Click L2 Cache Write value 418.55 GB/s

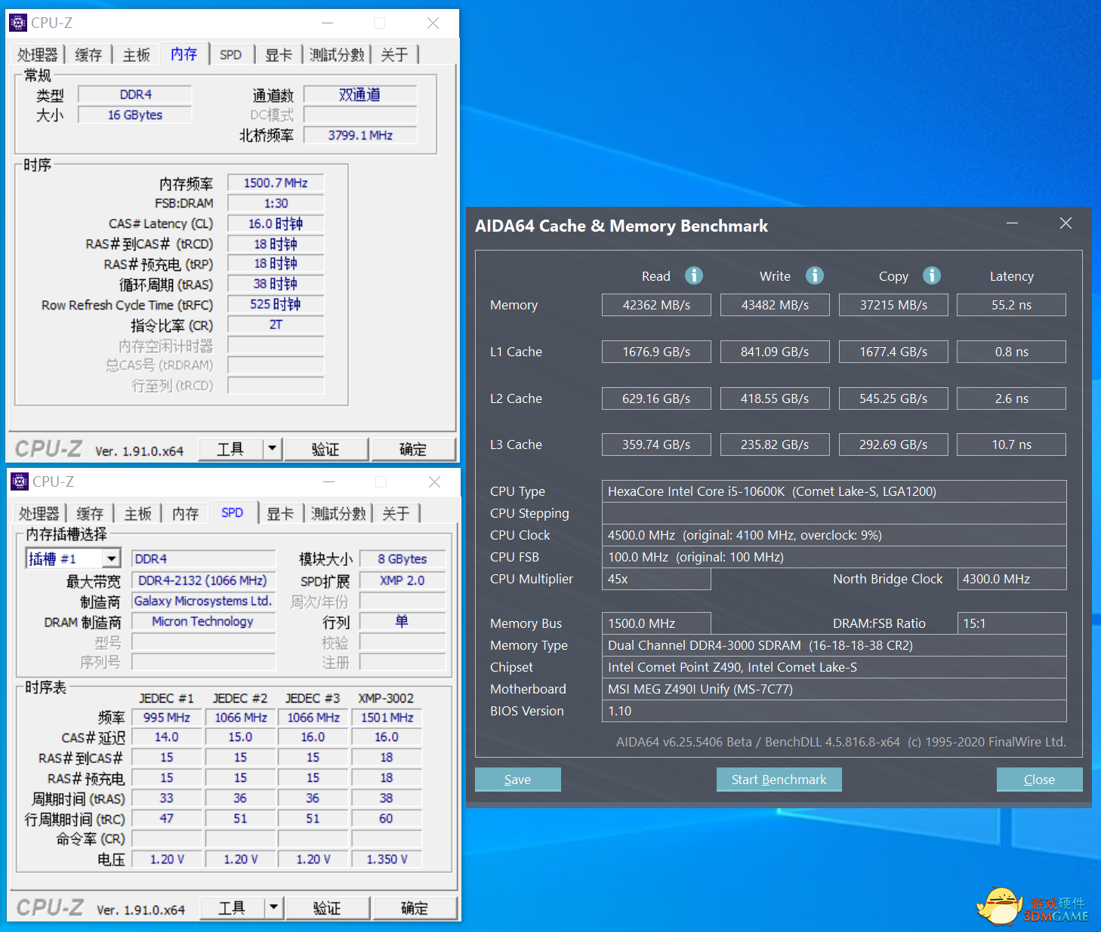click(x=775, y=398)
